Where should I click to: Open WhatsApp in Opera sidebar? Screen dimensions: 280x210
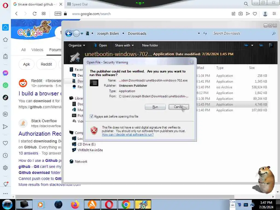[x=5, y=85]
